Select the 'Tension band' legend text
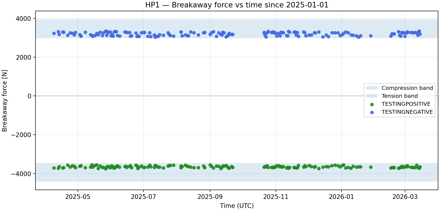440x211 pixels. [x=400, y=96]
